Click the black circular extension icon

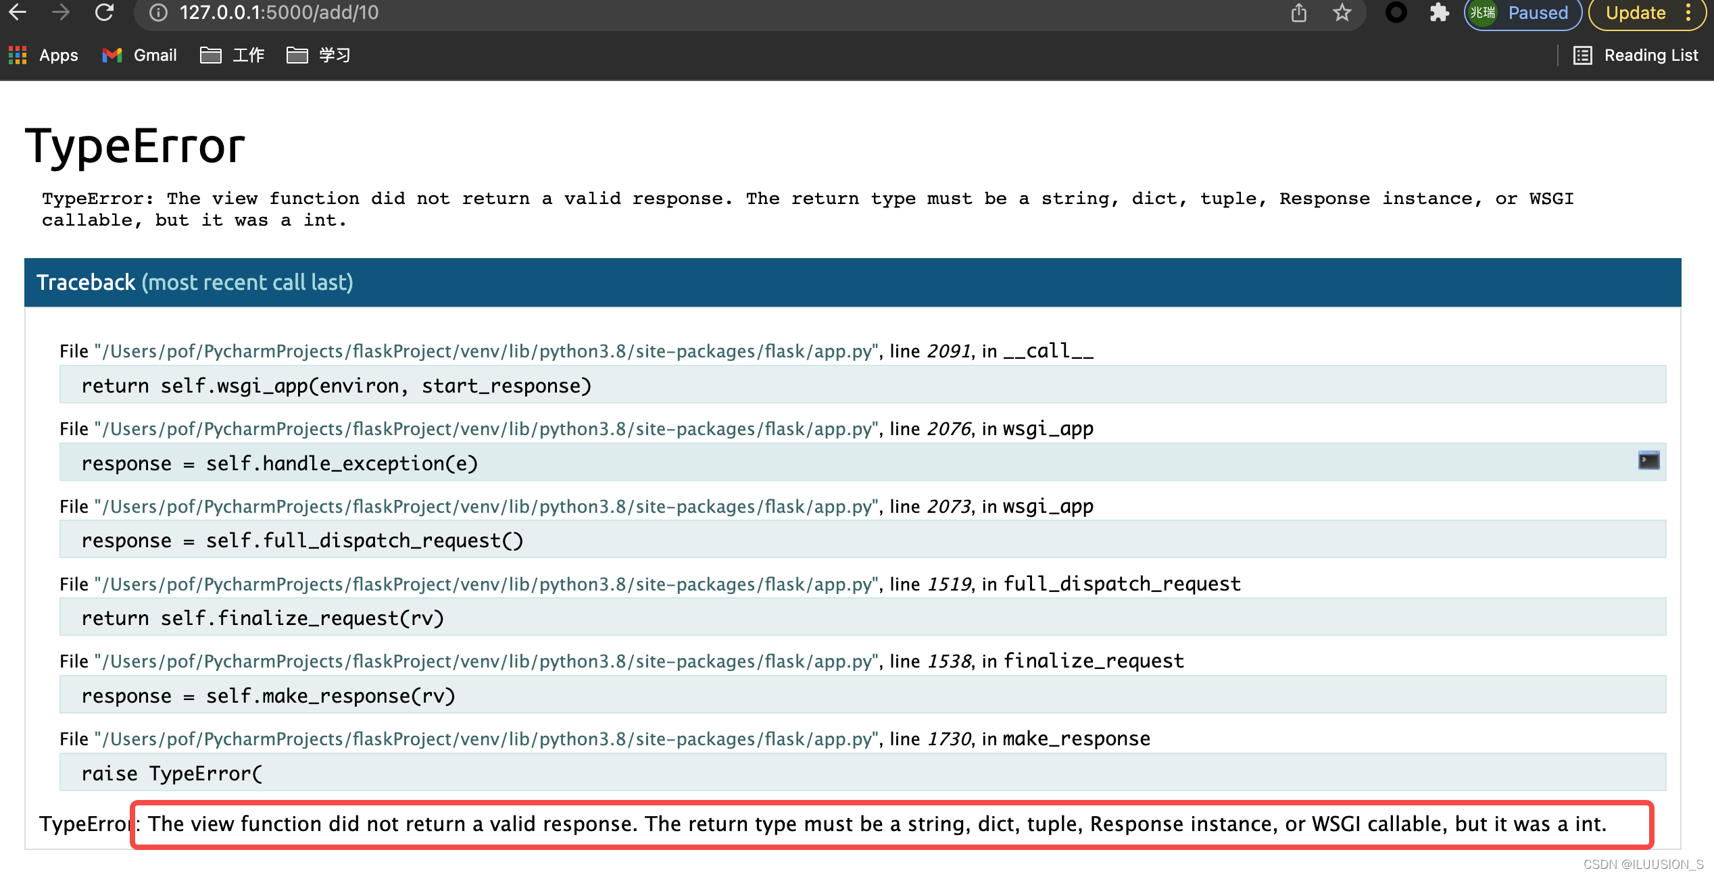1396,13
